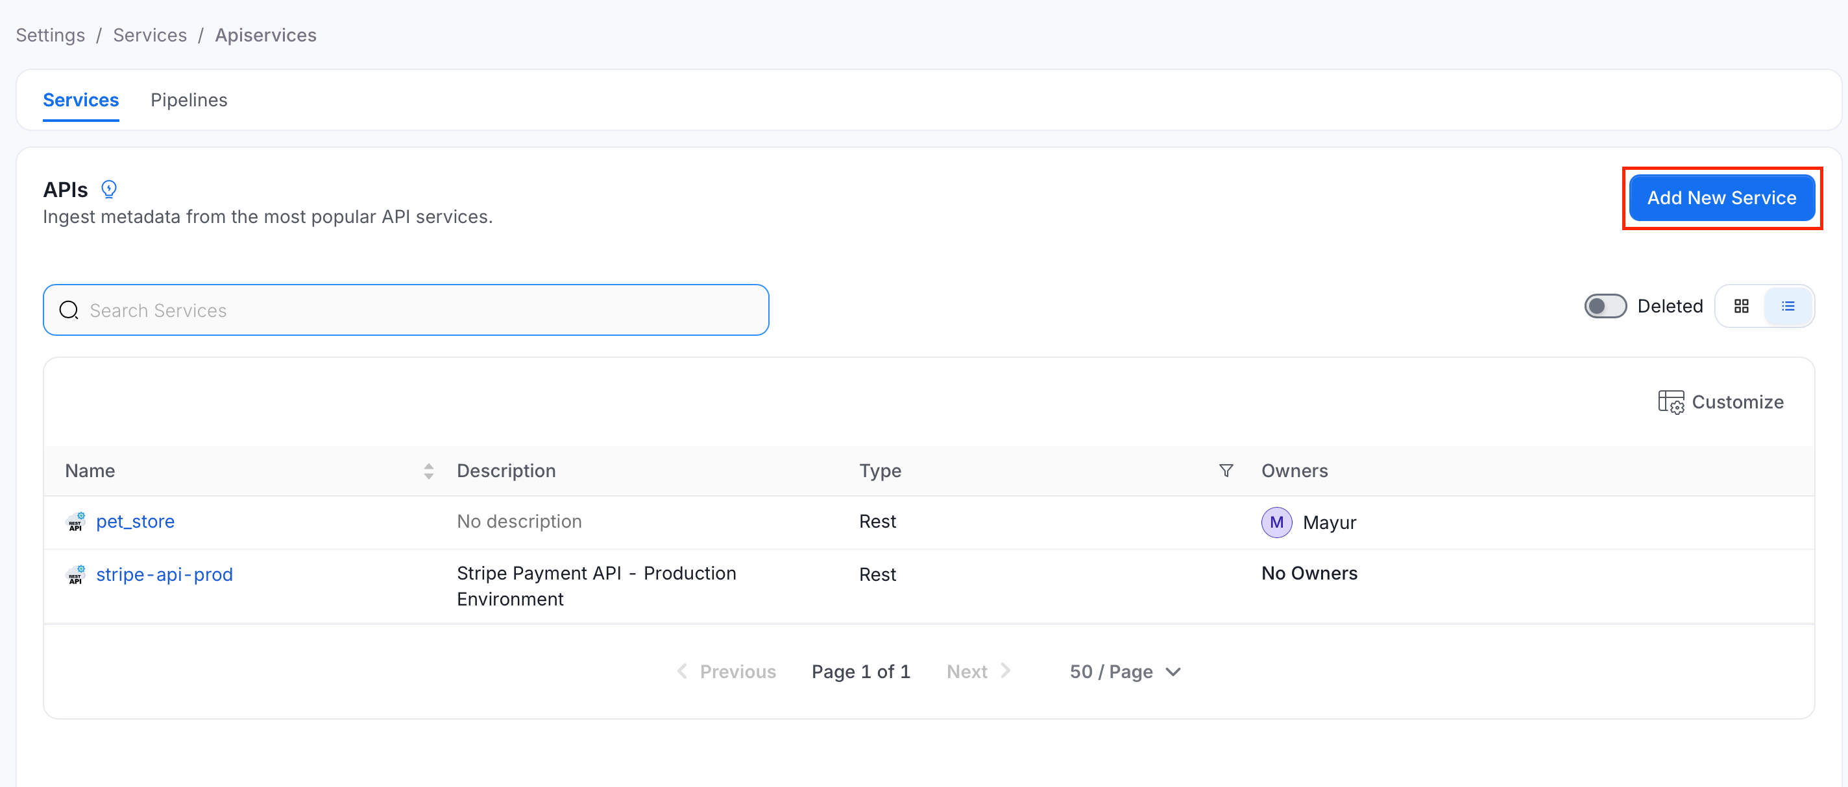Viewport: 1848px width, 787px height.
Task: Switch to list view icon
Action: coord(1788,306)
